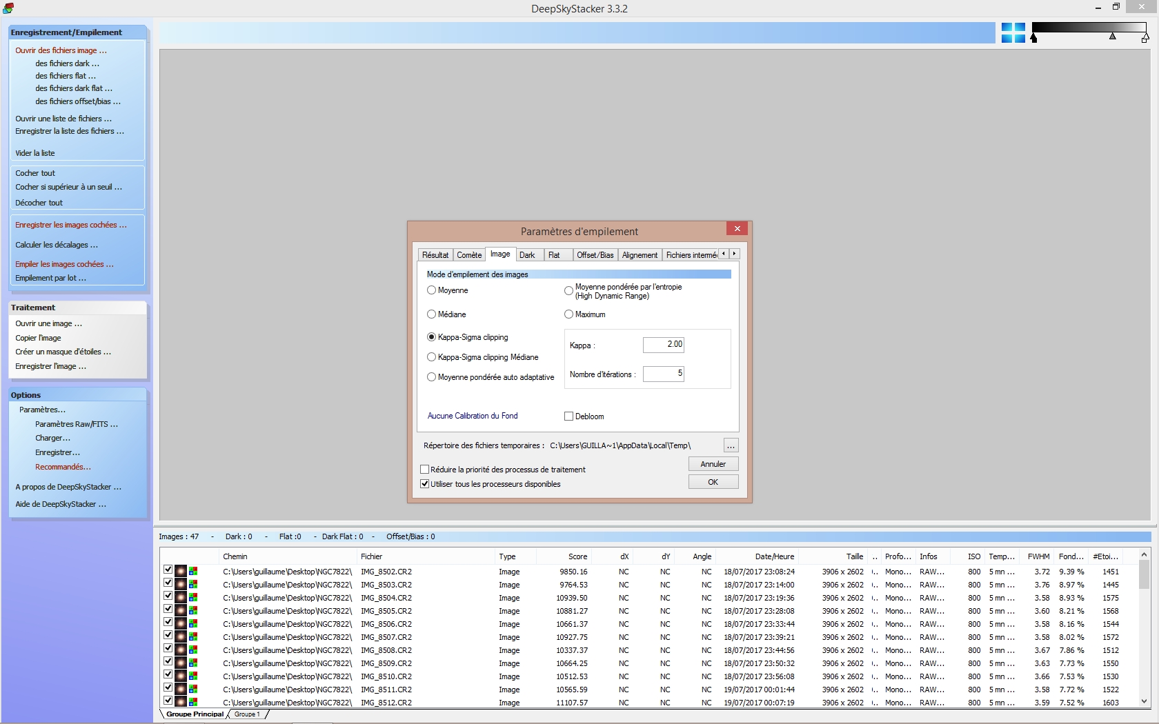
Task: Click thumbnail icon in IMG_8510.CR2 row
Action: coord(181,676)
